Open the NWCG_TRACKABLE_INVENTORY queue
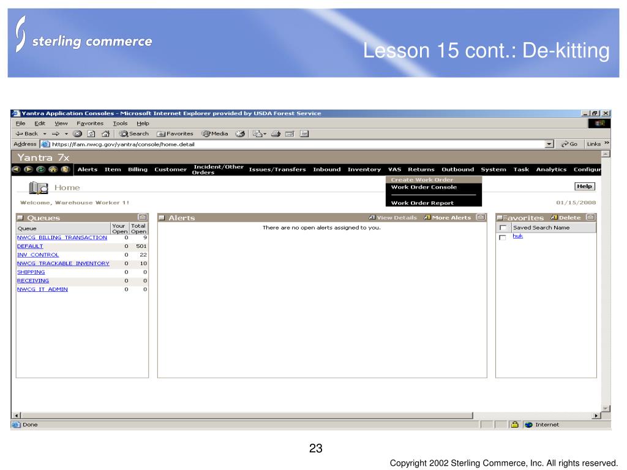The image size is (627, 470). pos(63,263)
